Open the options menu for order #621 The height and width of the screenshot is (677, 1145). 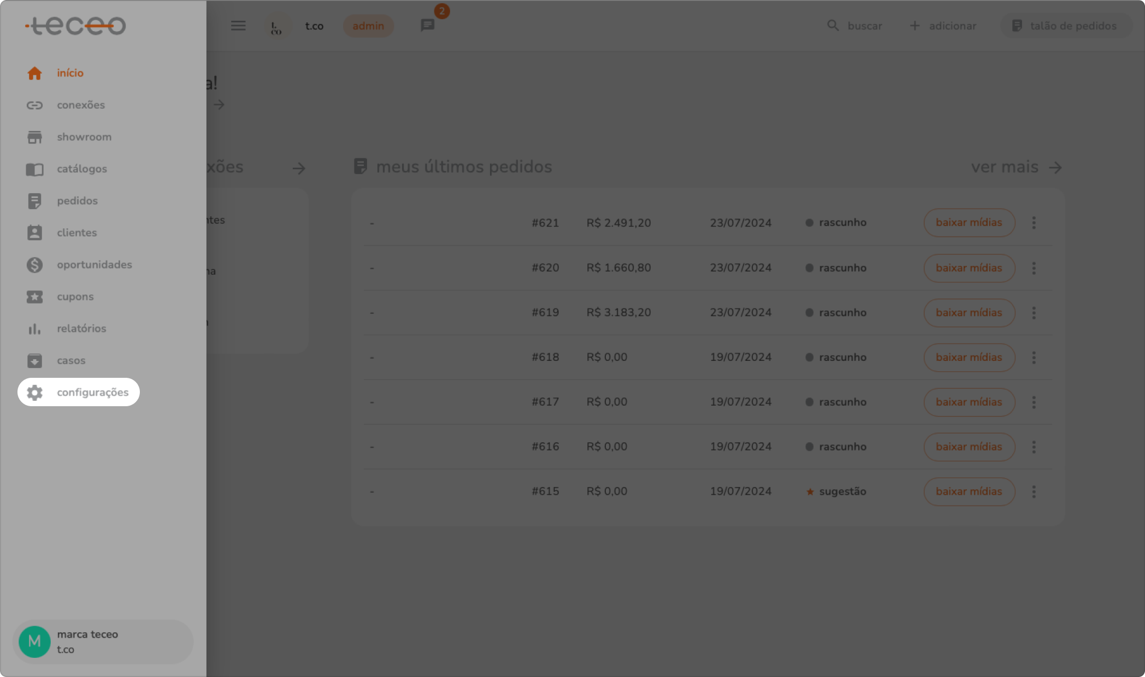pyautogui.click(x=1034, y=223)
